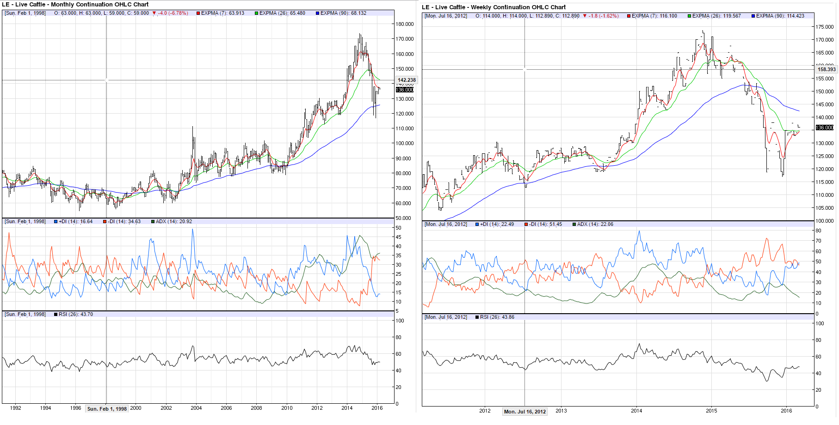
Task: Click the black 136.000 last-price tag in monthly chart
Action: [x=405, y=90]
